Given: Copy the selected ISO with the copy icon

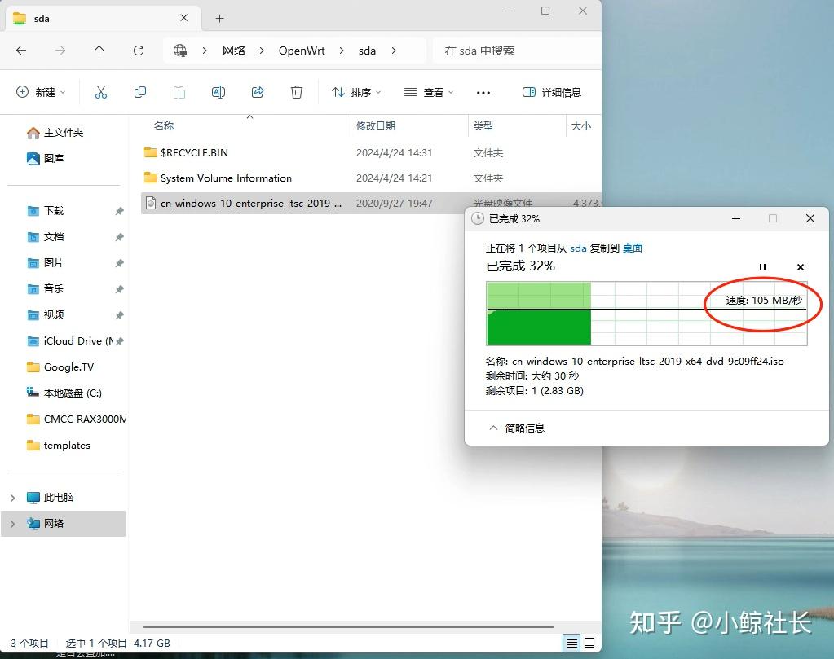Looking at the screenshot, I should click(140, 91).
